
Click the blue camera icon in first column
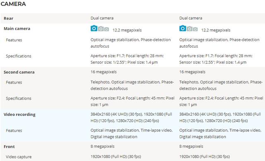pos(94,28)
